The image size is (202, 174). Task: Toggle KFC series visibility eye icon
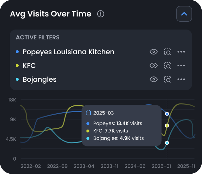tap(154, 66)
